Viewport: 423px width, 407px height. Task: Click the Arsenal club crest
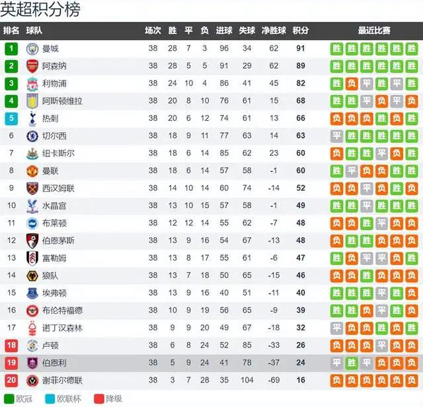pos(32,66)
